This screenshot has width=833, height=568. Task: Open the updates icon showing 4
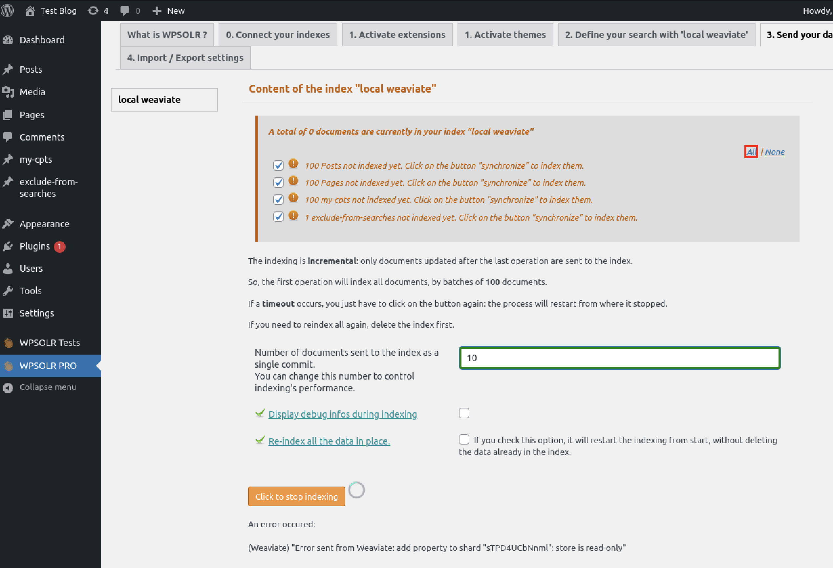(x=94, y=11)
